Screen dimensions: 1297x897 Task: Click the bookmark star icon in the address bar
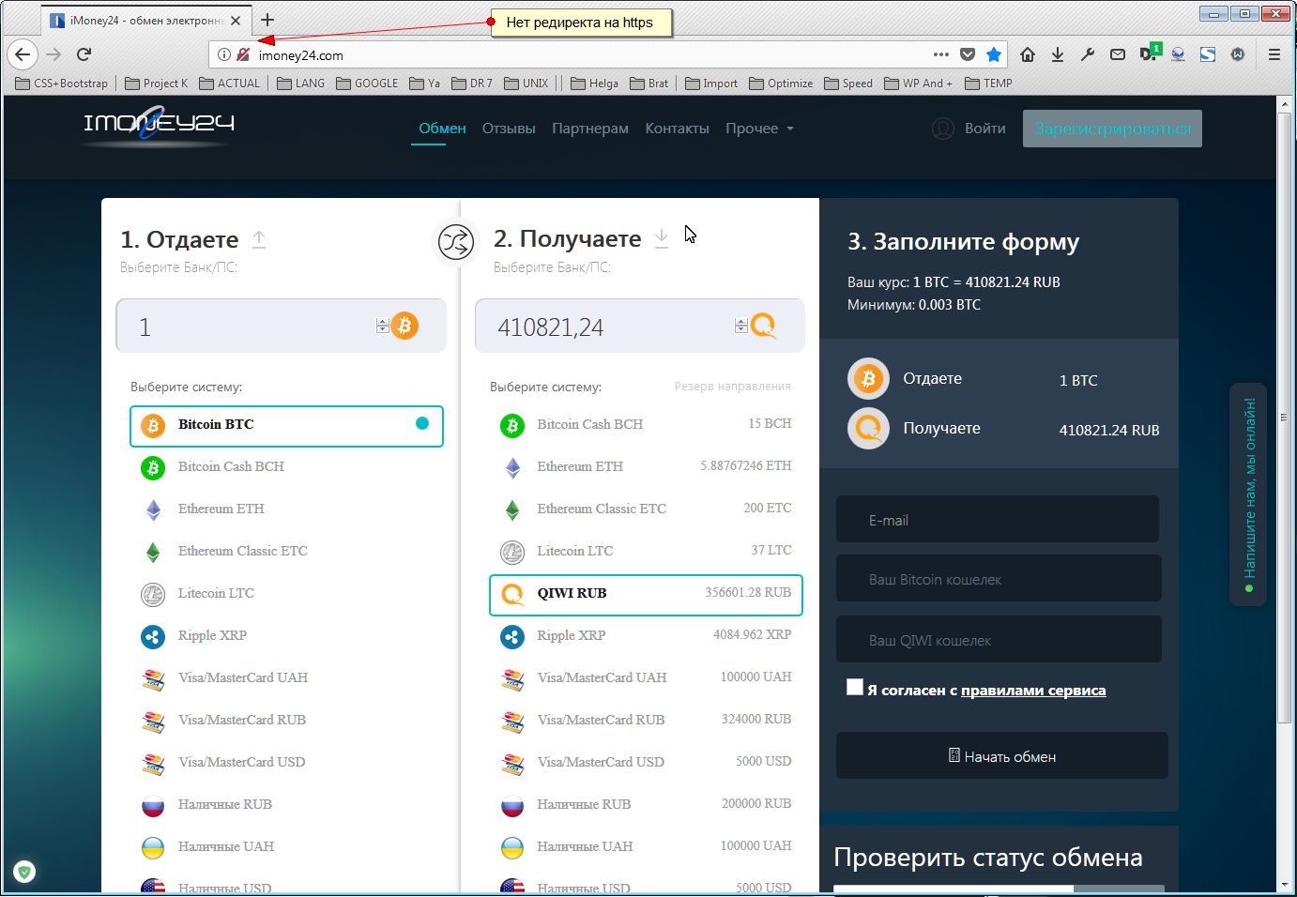point(994,54)
